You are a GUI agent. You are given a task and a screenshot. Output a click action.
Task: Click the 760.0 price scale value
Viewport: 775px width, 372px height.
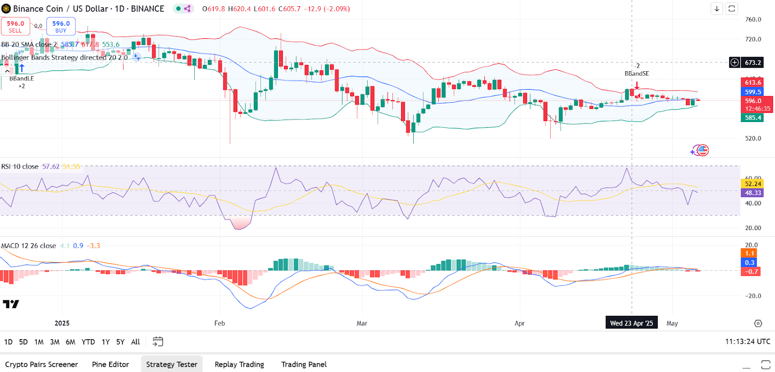coord(753,19)
